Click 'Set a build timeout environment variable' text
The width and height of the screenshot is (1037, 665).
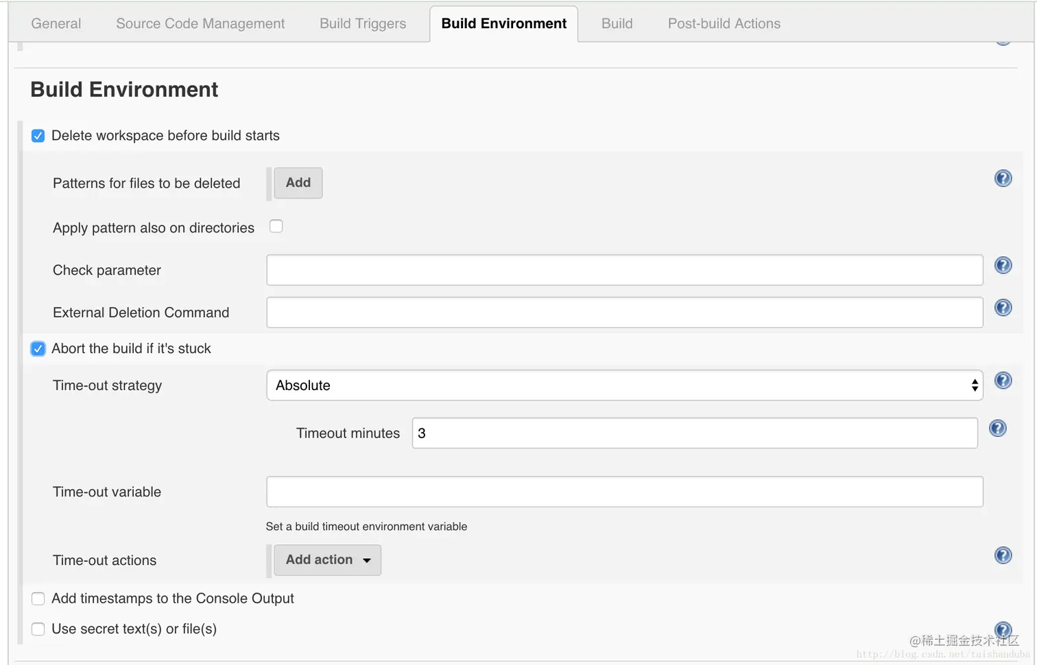pyautogui.click(x=366, y=527)
